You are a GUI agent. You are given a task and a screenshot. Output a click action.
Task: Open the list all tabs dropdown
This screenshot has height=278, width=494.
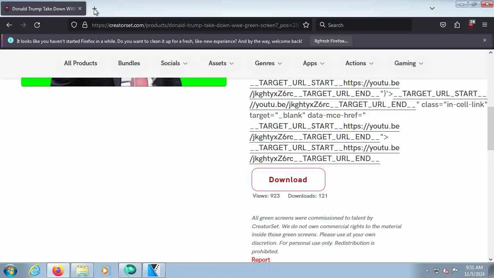point(432,8)
